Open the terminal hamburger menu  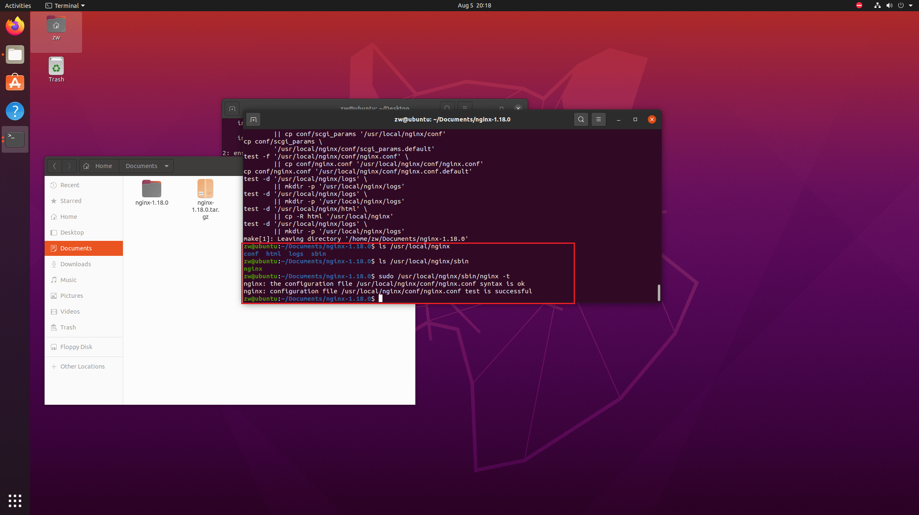(598, 119)
